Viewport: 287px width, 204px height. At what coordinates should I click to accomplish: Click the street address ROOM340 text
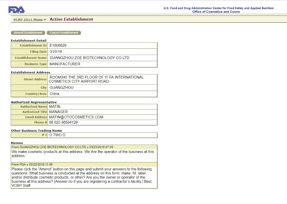point(96,79)
